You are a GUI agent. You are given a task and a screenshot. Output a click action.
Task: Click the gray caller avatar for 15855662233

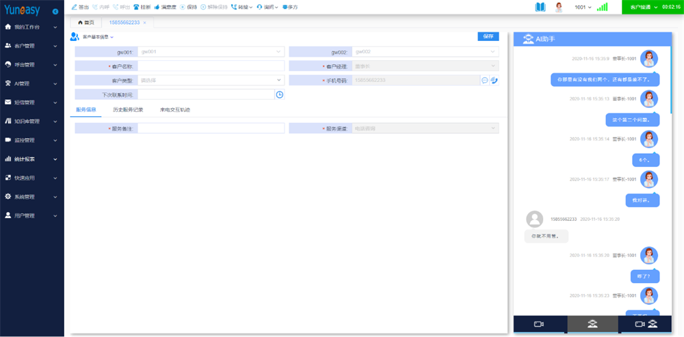pyautogui.click(x=534, y=219)
